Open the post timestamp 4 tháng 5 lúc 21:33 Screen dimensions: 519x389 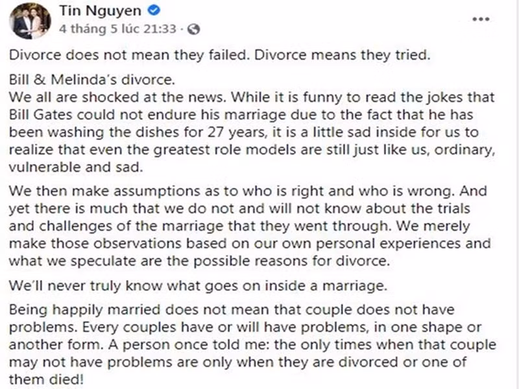tap(117, 30)
